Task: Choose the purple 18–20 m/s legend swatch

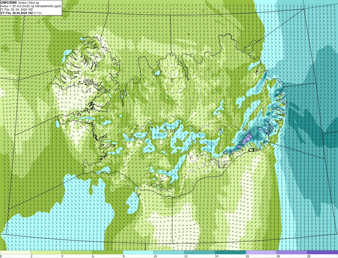Action: (x=292, y=252)
